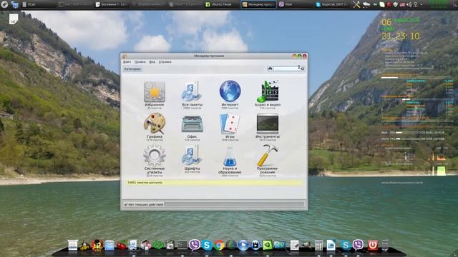Image resolution: width=458 pixels, height=257 pixels.
Task: Open the Графика palette category
Action: 155,127
